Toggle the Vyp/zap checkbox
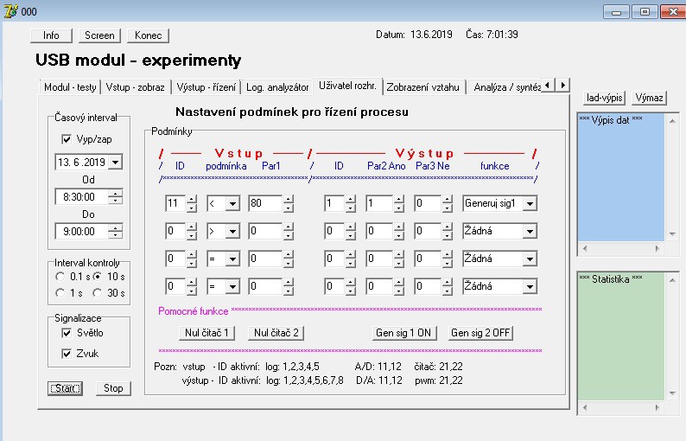Screen dimensions: 686x441 67,139
